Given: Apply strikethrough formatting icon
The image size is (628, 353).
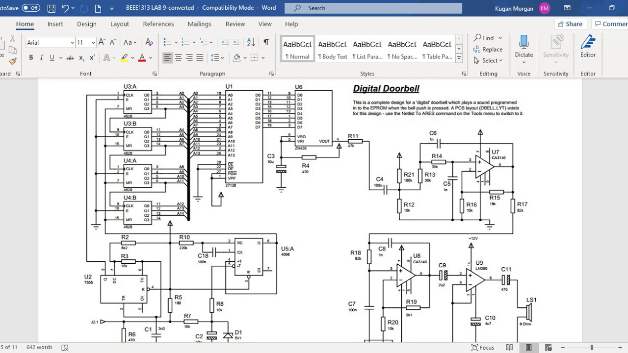Looking at the screenshot, I should pos(70,58).
